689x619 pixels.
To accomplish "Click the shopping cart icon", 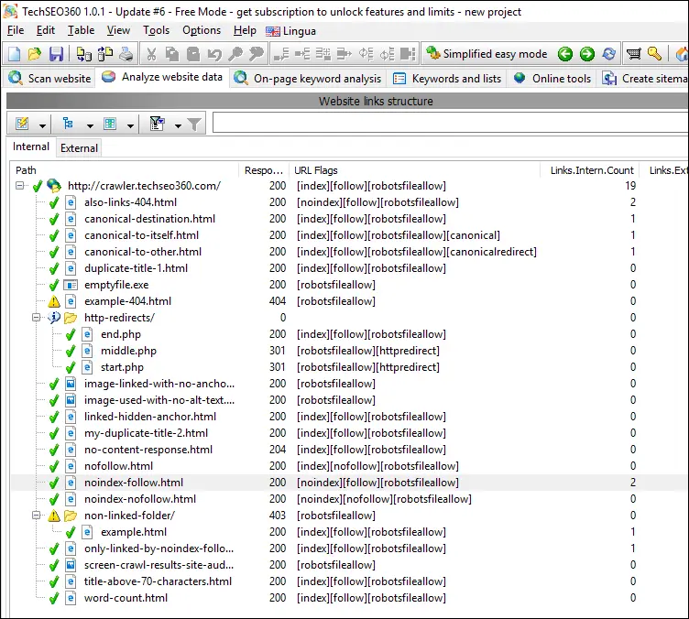I will [x=634, y=55].
